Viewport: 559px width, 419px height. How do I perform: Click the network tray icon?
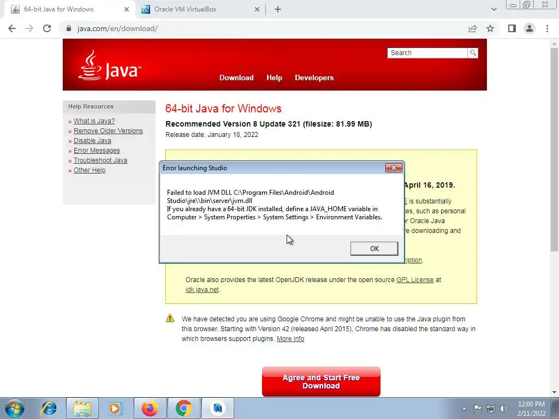click(491, 408)
